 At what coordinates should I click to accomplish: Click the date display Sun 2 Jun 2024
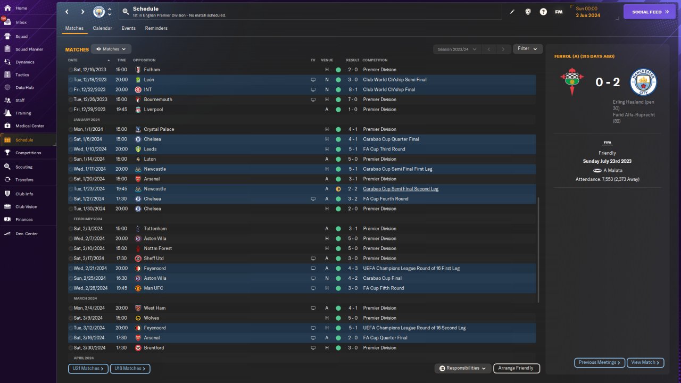point(588,12)
